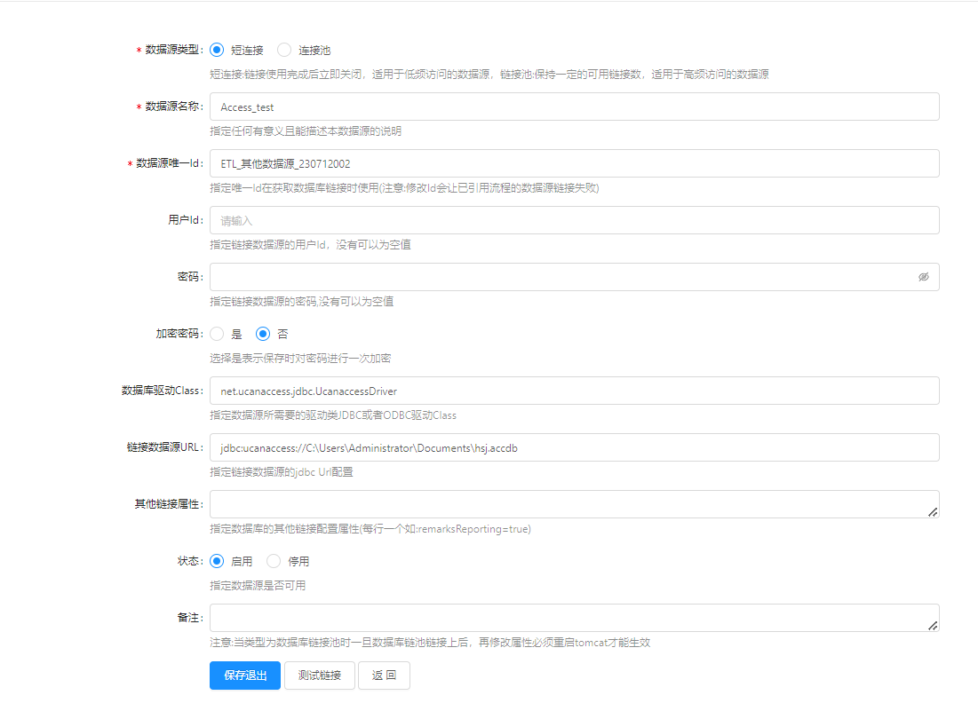This screenshot has height=719, width=978.
Task: Choose 否 for 加密密码
Action: pos(263,334)
